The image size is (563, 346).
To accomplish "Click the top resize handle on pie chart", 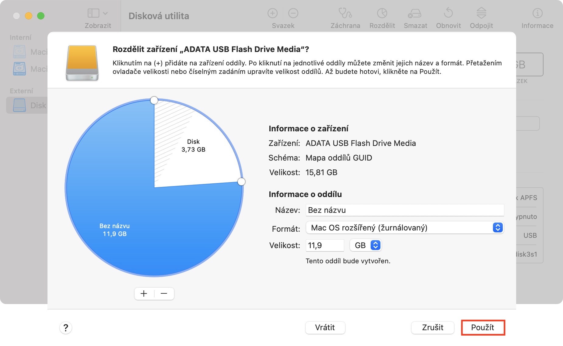I will [x=154, y=100].
